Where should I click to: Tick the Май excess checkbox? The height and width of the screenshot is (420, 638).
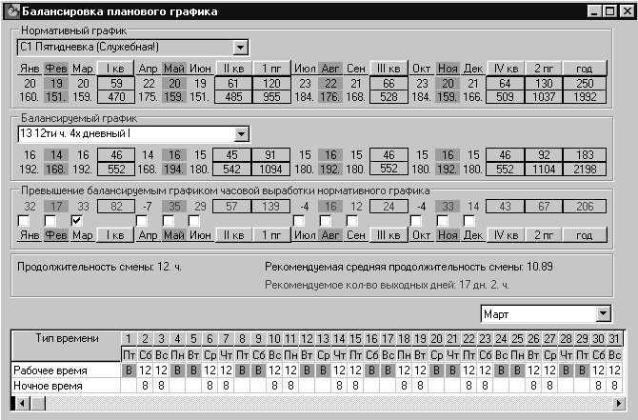(168, 221)
